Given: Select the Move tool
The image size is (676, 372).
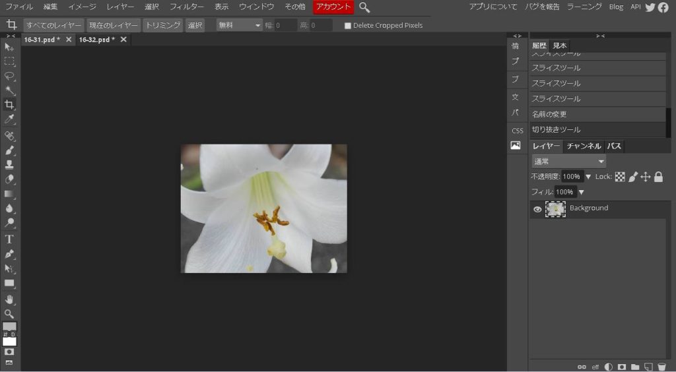Looking at the screenshot, I should point(9,47).
